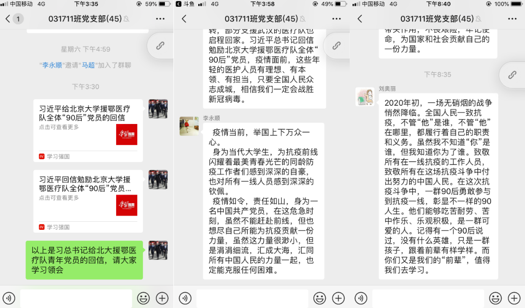Tap the plus attachment icon in the right chat
The width and height of the screenshot is (525, 308).
click(514, 298)
